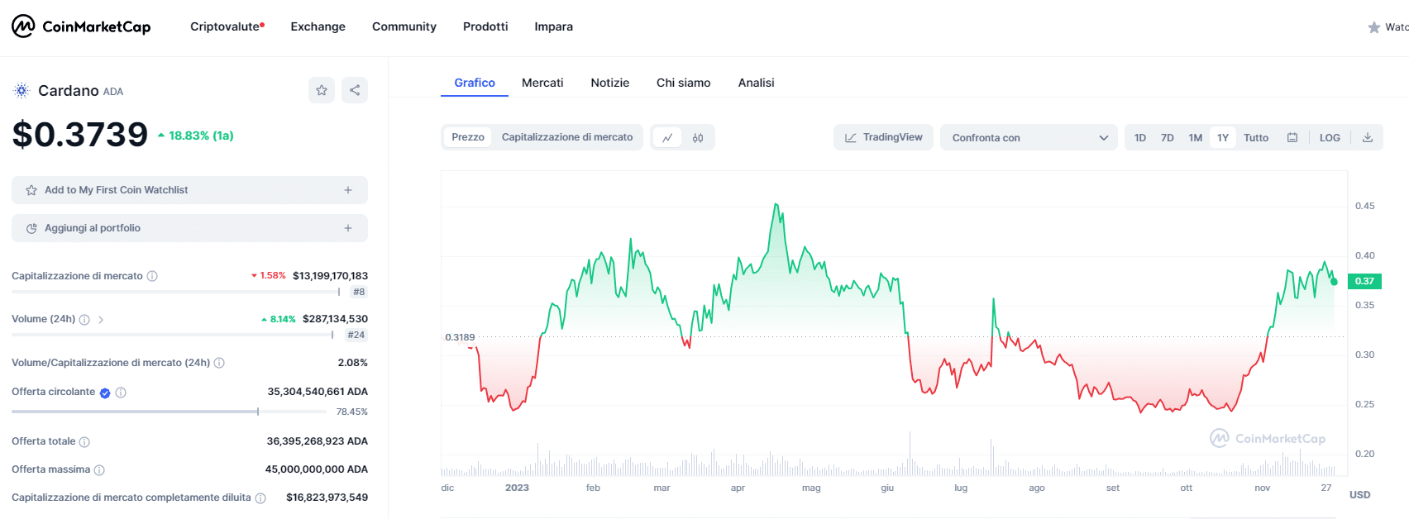This screenshot has height=519, width=1409.
Task: Click the info icon next to Offerta massima
Action: pos(99,470)
